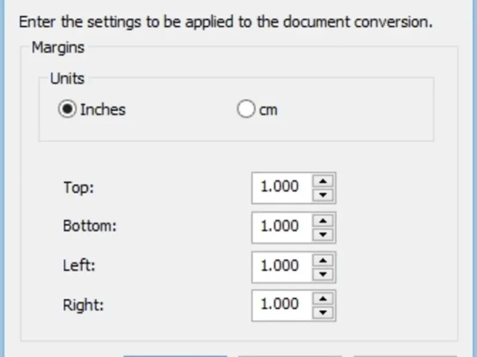Image resolution: width=477 pixels, height=357 pixels.
Task: Increase the Right margin with up arrow
Action: (x=323, y=299)
